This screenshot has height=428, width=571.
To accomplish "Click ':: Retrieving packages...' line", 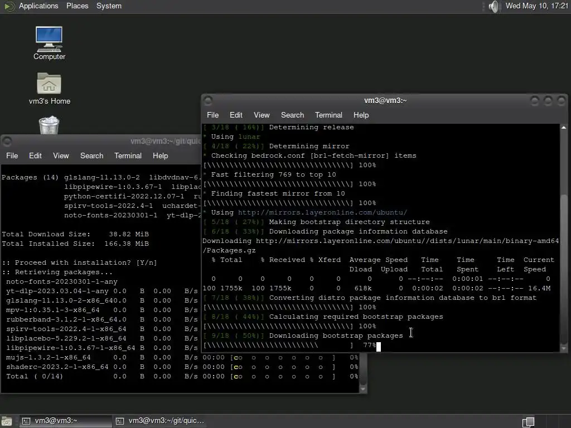I will tap(57, 272).
